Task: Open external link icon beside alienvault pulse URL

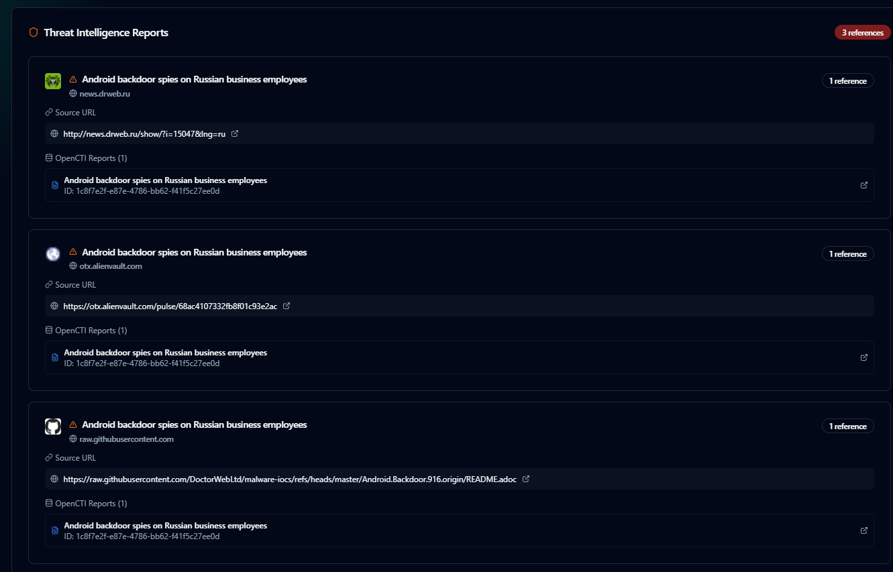Action: tap(286, 306)
